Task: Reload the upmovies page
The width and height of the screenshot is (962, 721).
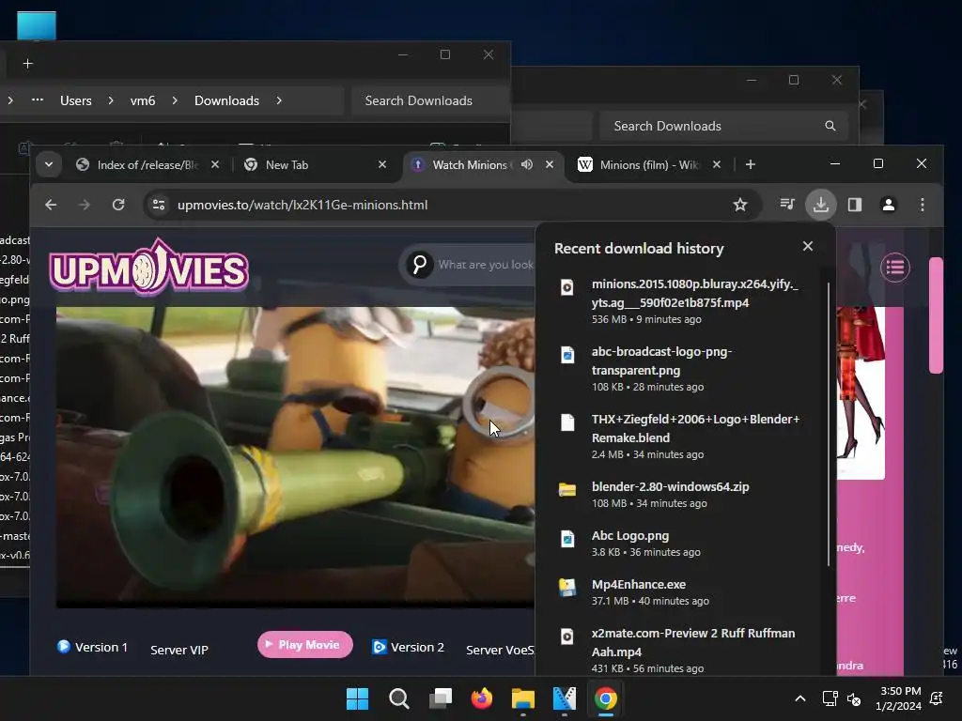Action: point(118,205)
